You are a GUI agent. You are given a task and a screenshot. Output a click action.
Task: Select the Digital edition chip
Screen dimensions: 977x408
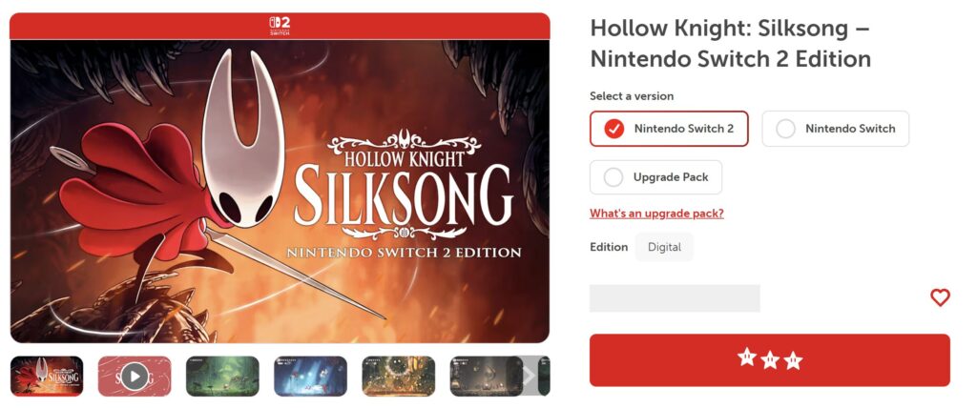pos(664,247)
